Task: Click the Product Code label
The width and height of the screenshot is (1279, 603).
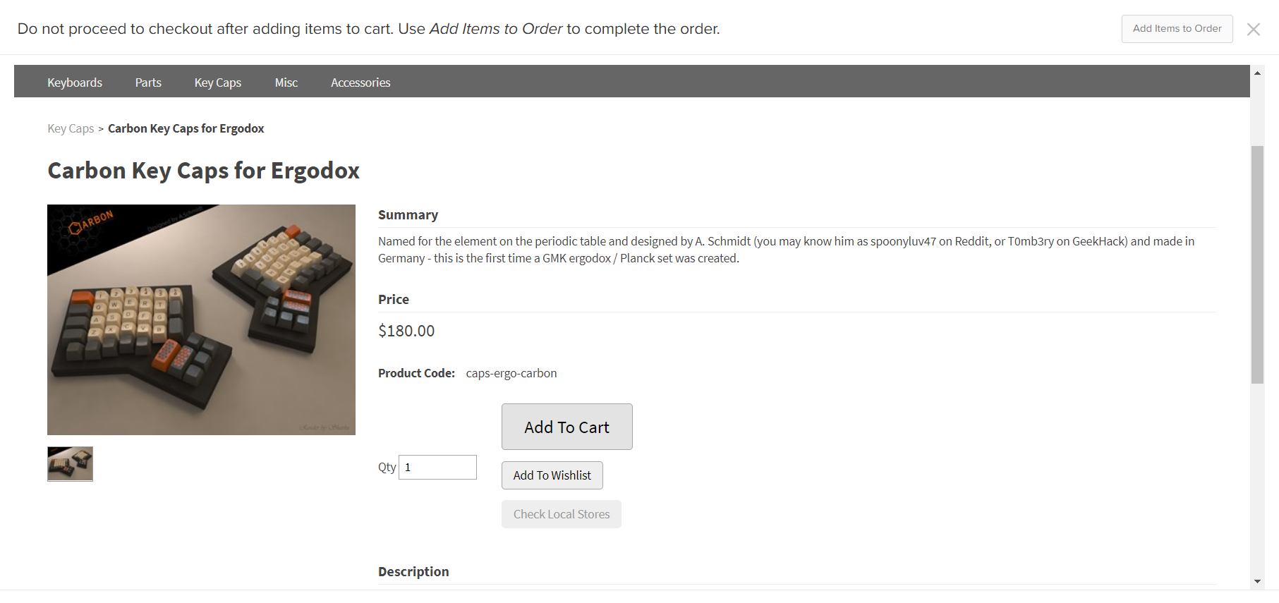Action: point(416,373)
